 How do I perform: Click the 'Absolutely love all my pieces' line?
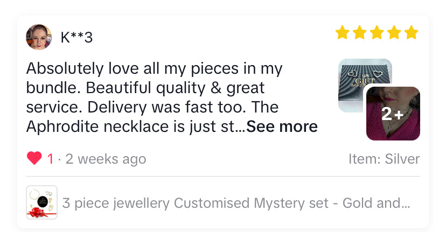[x=154, y=69]
